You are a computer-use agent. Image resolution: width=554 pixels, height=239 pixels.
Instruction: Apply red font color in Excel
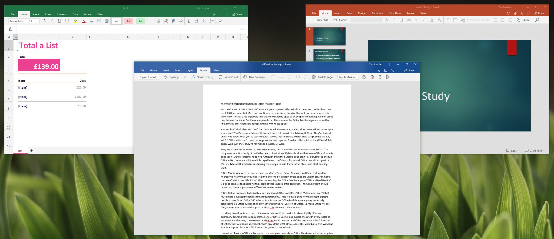coord(84,21)
